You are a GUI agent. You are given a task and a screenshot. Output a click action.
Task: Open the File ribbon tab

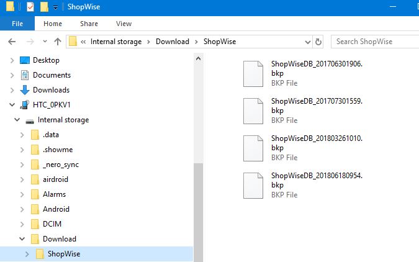click(17, 24)
